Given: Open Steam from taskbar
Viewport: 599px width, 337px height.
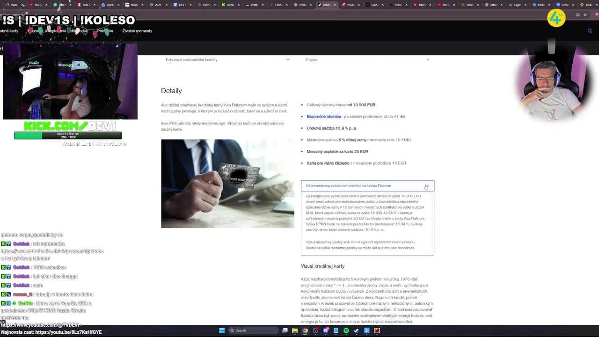Looking at the screenshot, I should tap(357, 330).
